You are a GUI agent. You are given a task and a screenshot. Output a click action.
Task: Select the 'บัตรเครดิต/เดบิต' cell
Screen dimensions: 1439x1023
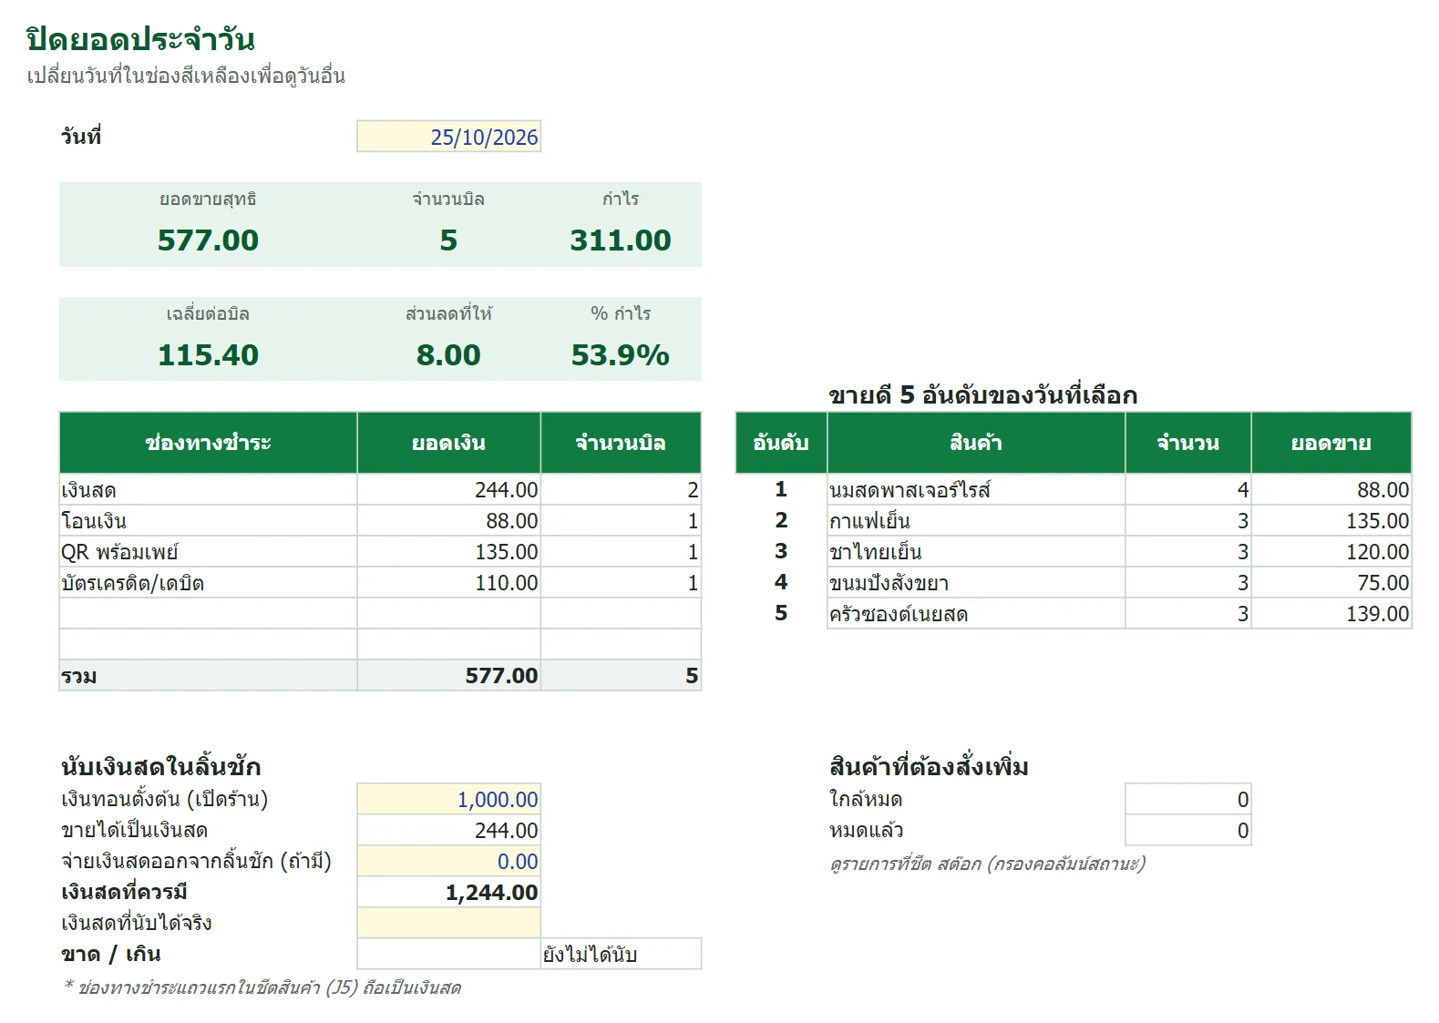point(208,582)
